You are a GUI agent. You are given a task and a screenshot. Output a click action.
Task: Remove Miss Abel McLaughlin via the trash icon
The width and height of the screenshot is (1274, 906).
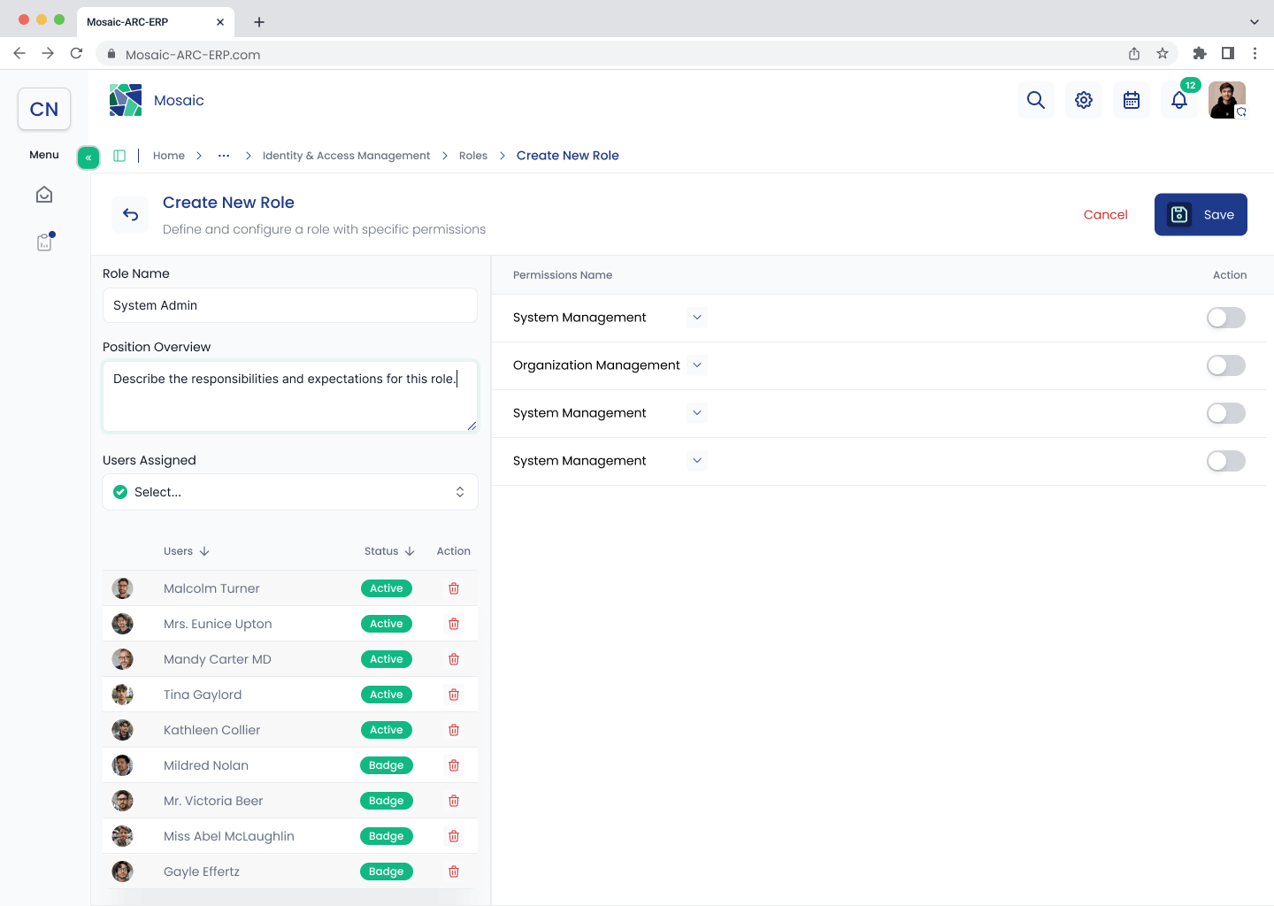(454, 836)
